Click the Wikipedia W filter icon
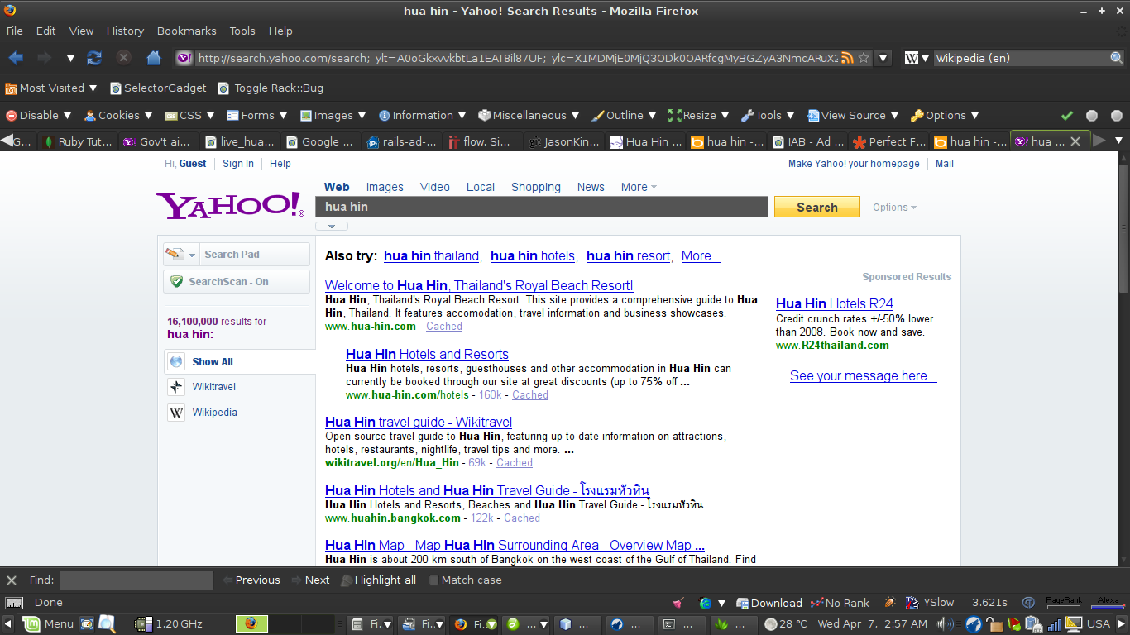This screenshot has height=635, width=1130. pos(176,413)
